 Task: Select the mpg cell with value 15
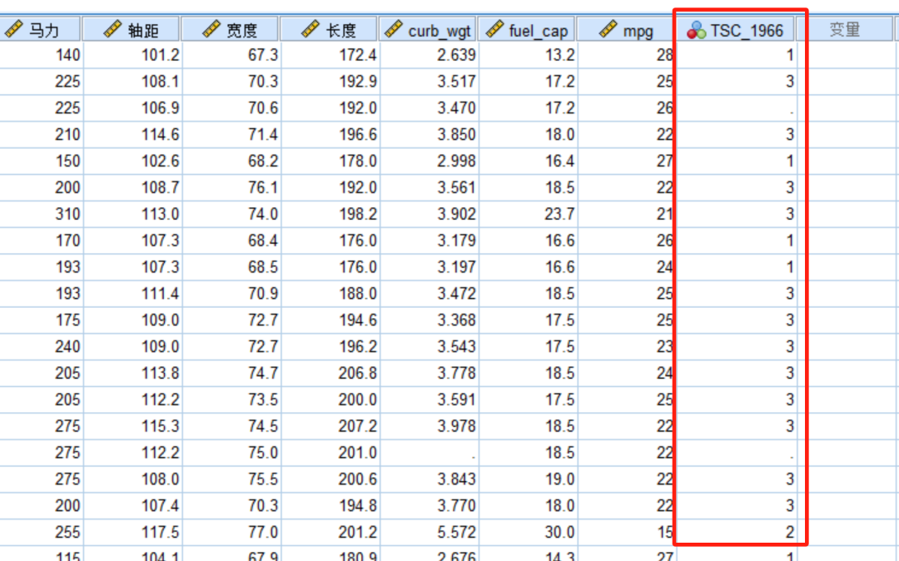(626, 533)
